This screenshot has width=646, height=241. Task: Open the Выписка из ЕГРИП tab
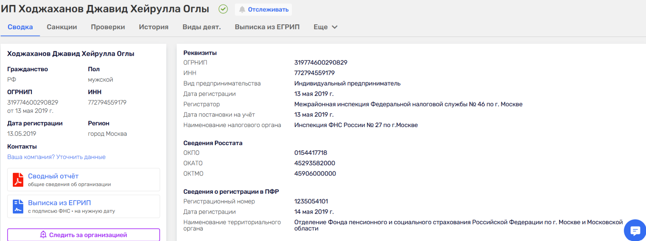click(267, 27)
